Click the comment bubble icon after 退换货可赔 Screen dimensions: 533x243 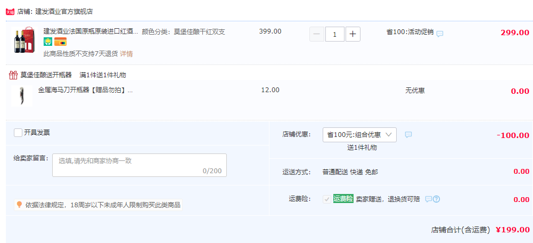click(x=429, y=199)
